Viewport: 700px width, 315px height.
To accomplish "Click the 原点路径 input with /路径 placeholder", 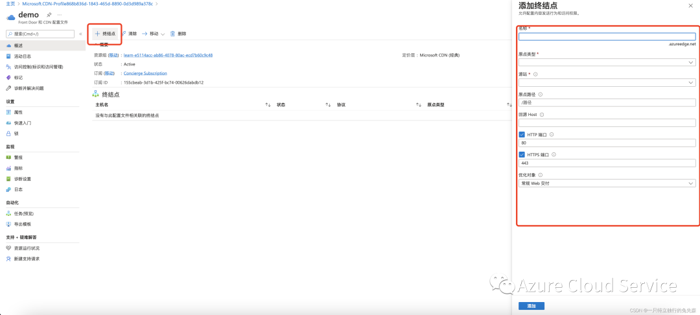I will pyautogui.click(x=607, y=102).
